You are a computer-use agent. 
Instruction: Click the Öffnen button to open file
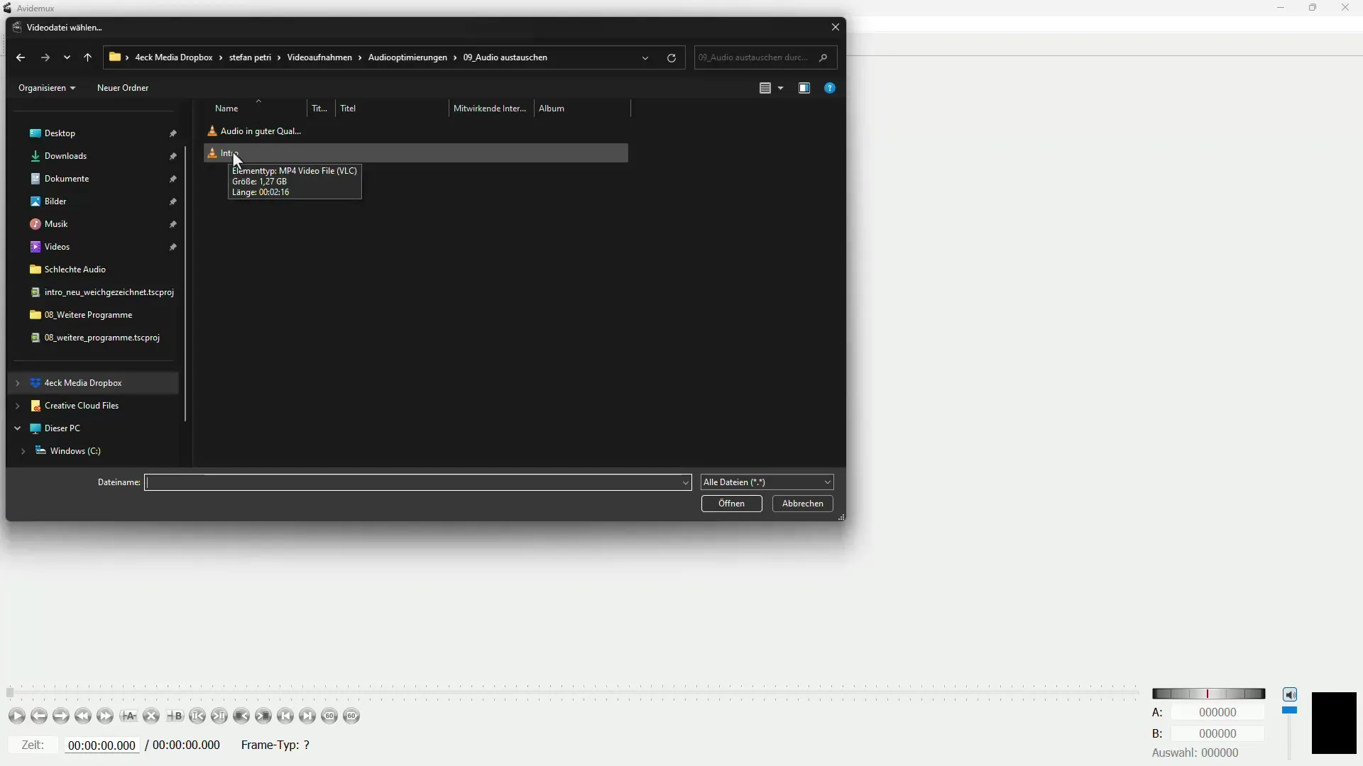tap(732, 503)
